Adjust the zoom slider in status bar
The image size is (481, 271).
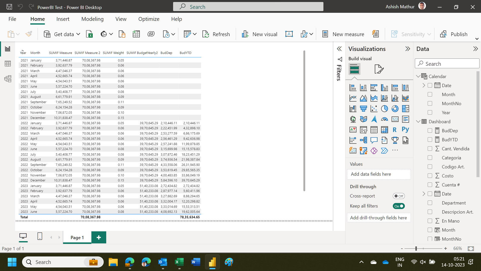click(416, 248)
